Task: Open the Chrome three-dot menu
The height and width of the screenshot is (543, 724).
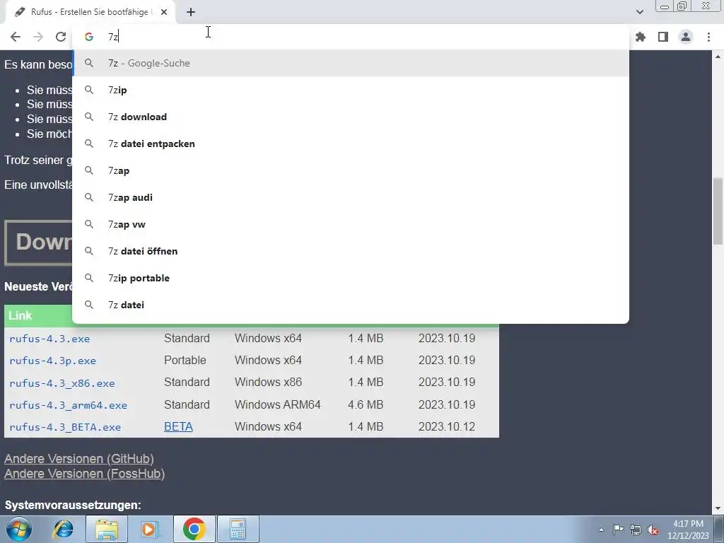Action: click(708, 37)
